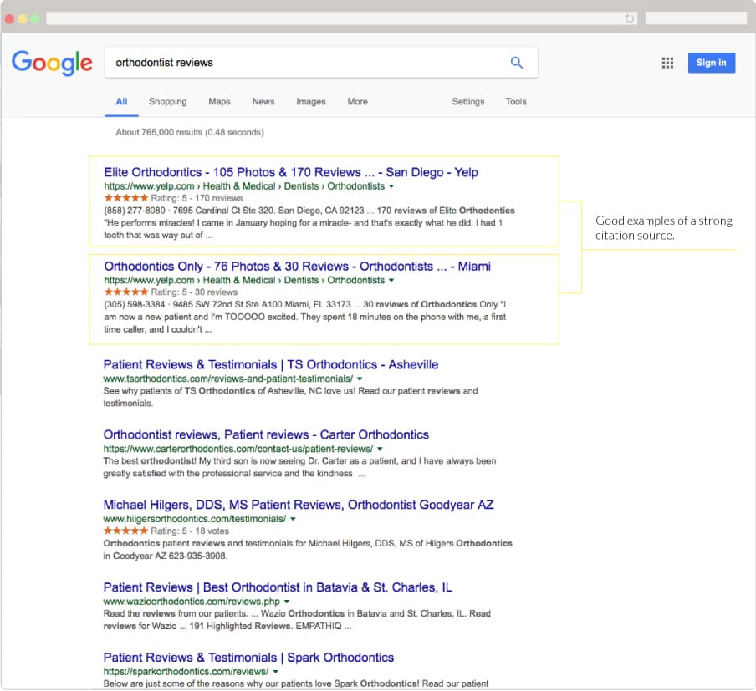Open Best Orthodontist in Batavia result

coord(278,587)
